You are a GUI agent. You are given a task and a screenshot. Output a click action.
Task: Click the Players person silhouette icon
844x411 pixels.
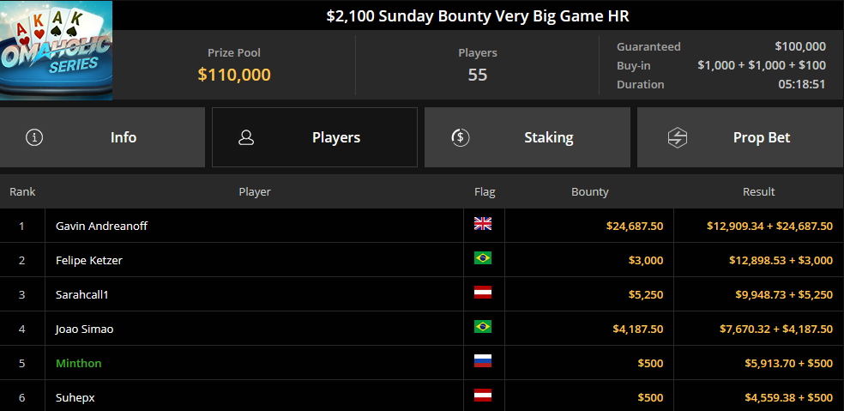pyautogui.click(x=246, y=137)
